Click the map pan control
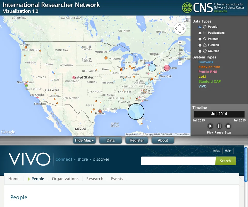 180,29
